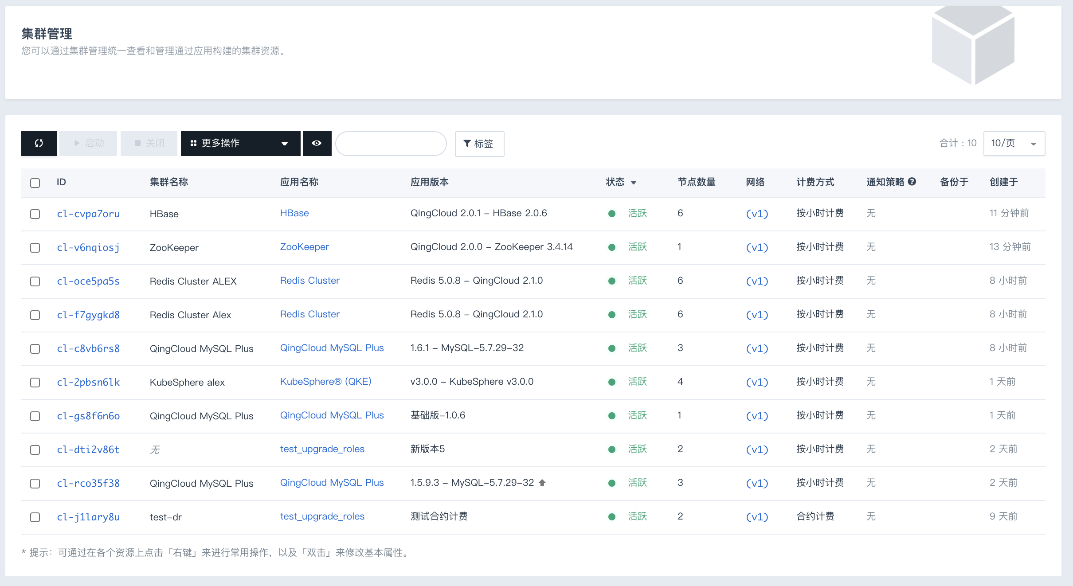Tick the checkbox for cl-2pbsn6lk
The width and height of the screenshot is (1073, 586).
tap(35, 382)
